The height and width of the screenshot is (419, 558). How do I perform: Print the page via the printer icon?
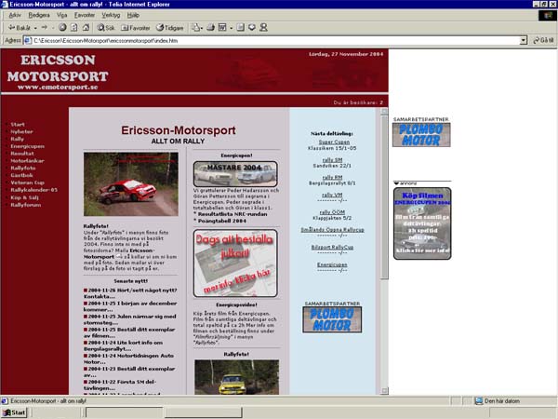click(211, 27)
